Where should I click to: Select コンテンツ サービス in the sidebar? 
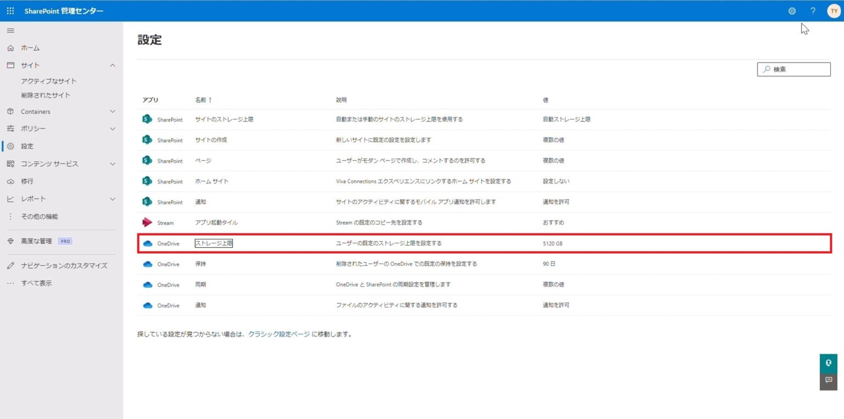tap(49, 164)
